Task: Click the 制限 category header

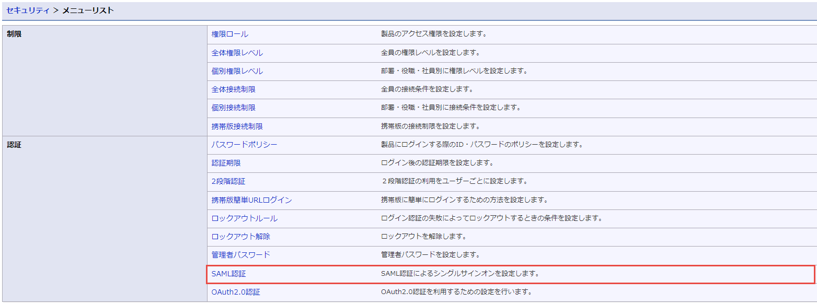Action: click(x=14, y=34)
